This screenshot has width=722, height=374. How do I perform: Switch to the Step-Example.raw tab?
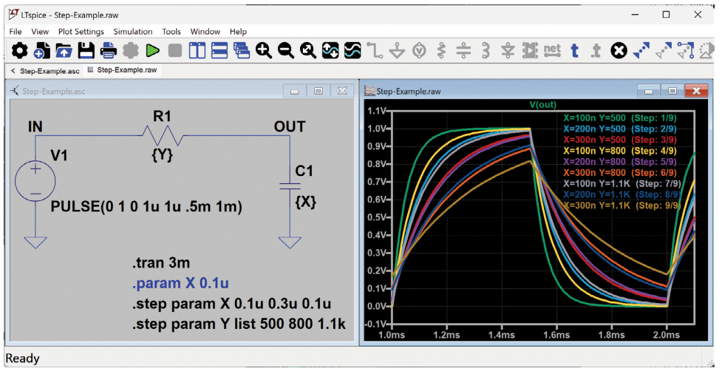[x=122, y=70]
